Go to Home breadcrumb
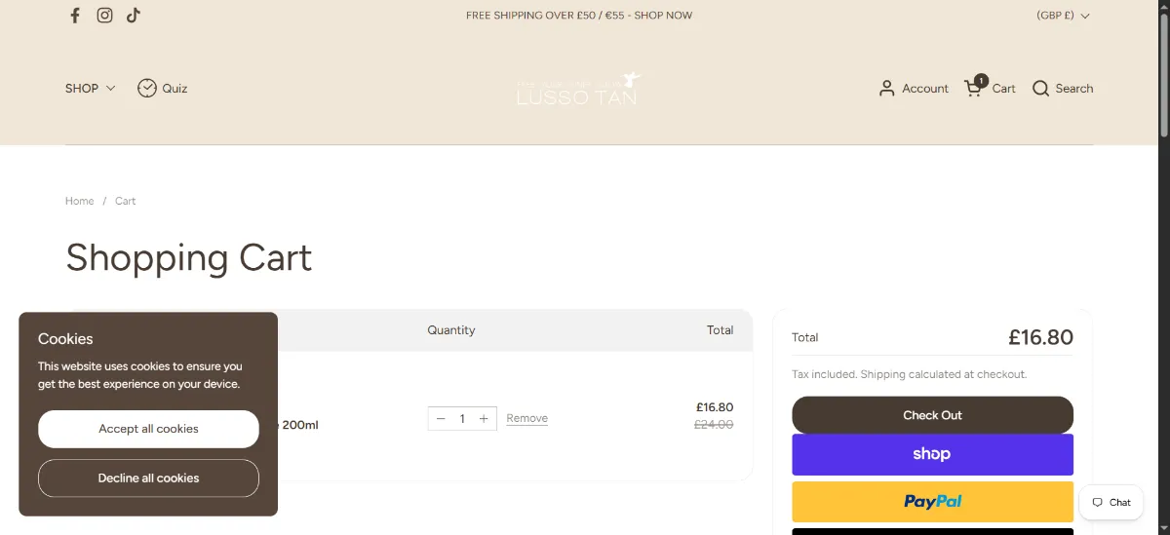Viewport: 1170px width, 535px height. pos(80,201)
